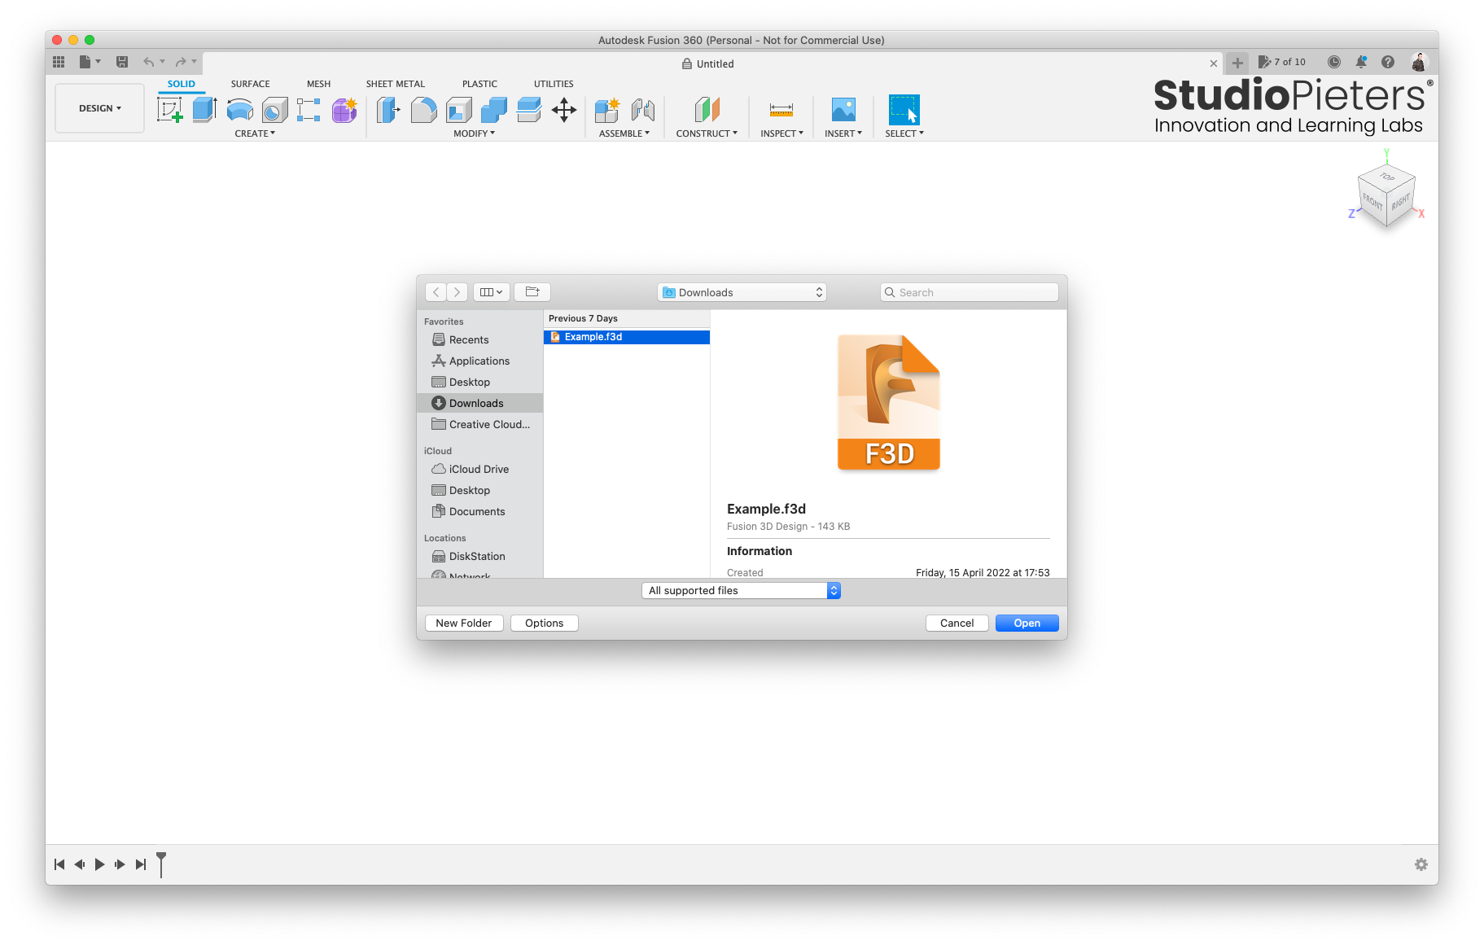Open the All supported files filter
The width and height of the screenshot is (1484, 945).
741,591
